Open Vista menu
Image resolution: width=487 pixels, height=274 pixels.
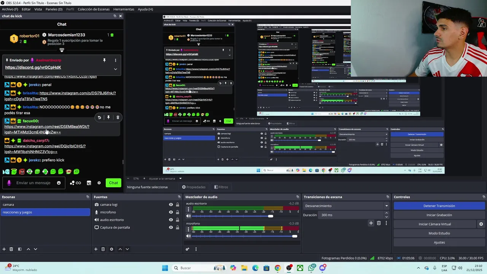pyautogui.click(x=38, y=9)
